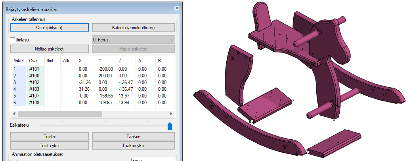Screen dimensions: 409x161
Task: Step back with Taakse yksi
Action: (x=133, y=145)
